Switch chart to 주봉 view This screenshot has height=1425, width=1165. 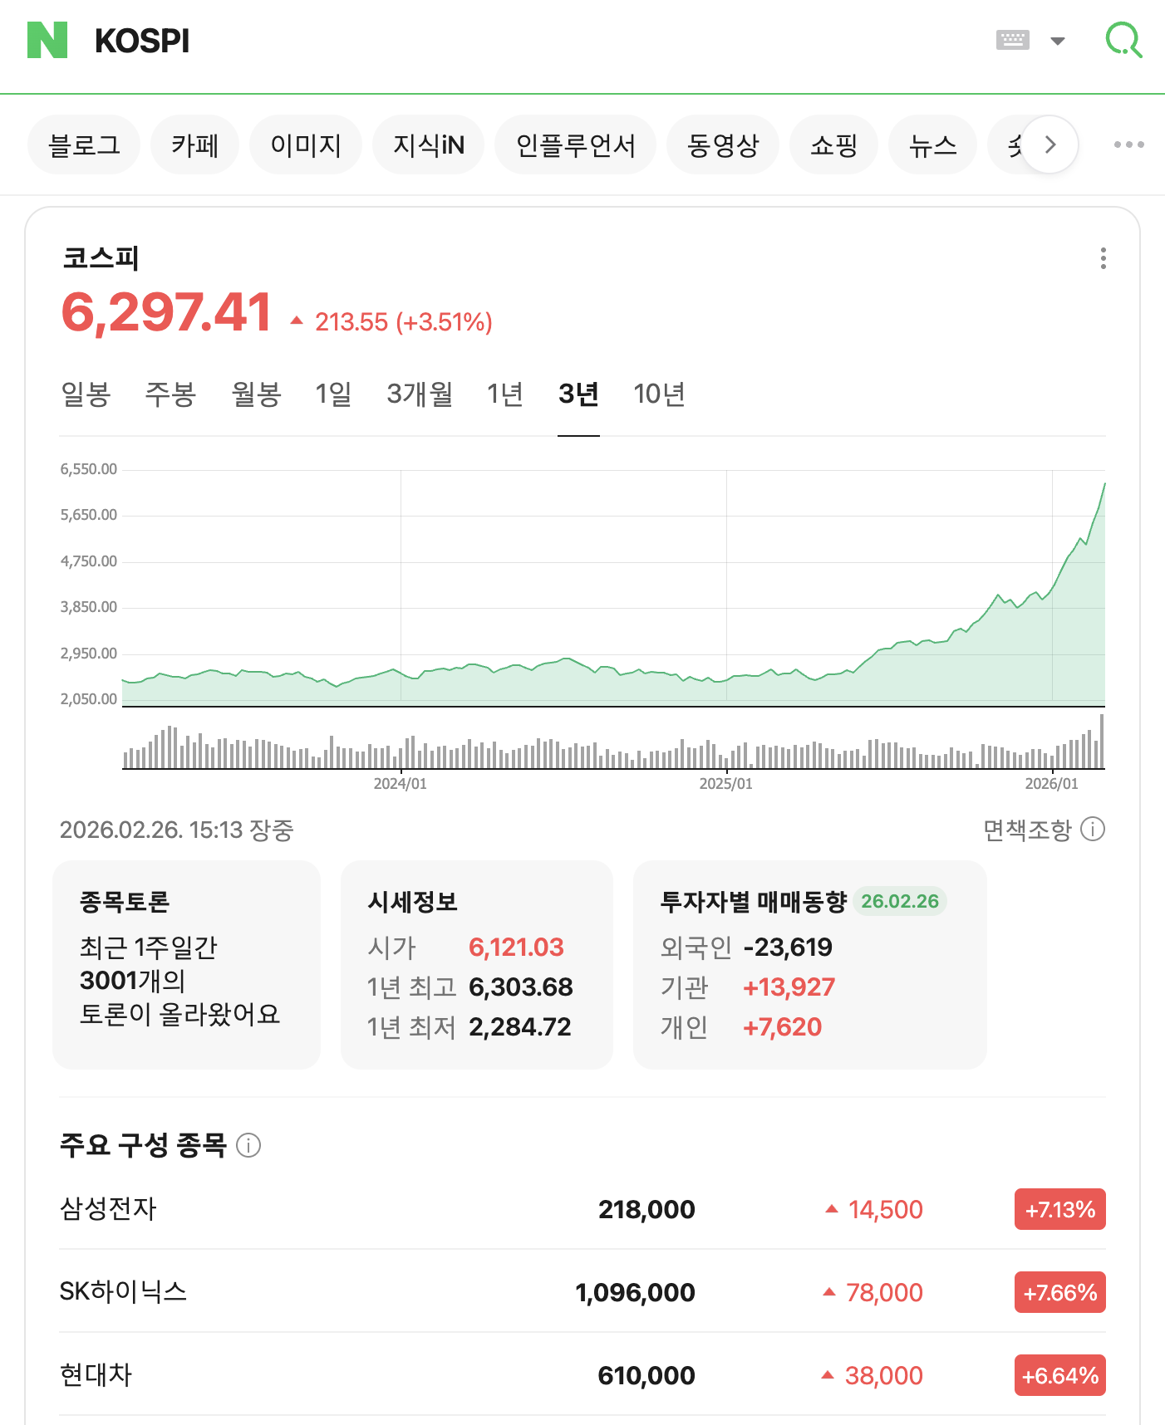pos(170,394)
